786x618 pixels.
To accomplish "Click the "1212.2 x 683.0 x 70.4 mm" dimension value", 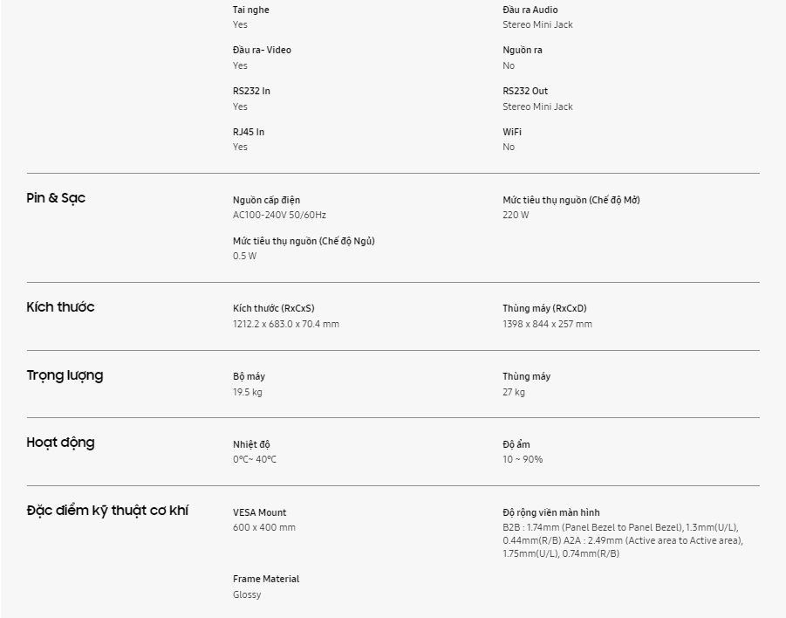I will [286, 324].
